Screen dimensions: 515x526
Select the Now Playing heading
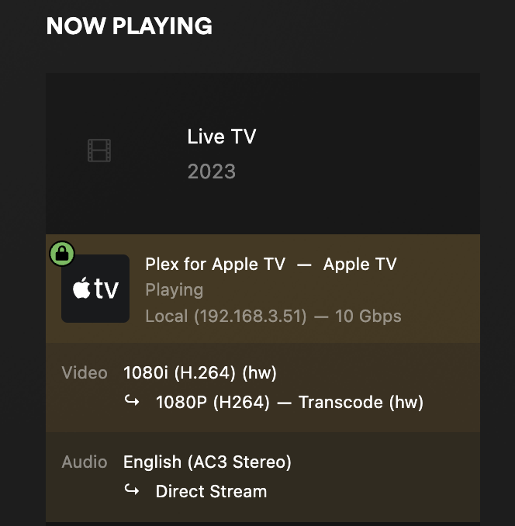pyautogui.click(x=130, y=26)
